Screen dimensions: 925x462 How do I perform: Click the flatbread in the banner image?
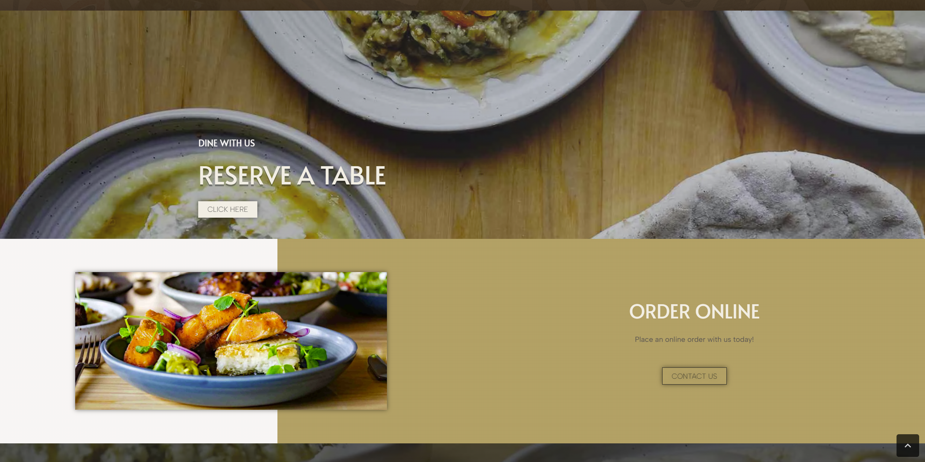(778, 201)
